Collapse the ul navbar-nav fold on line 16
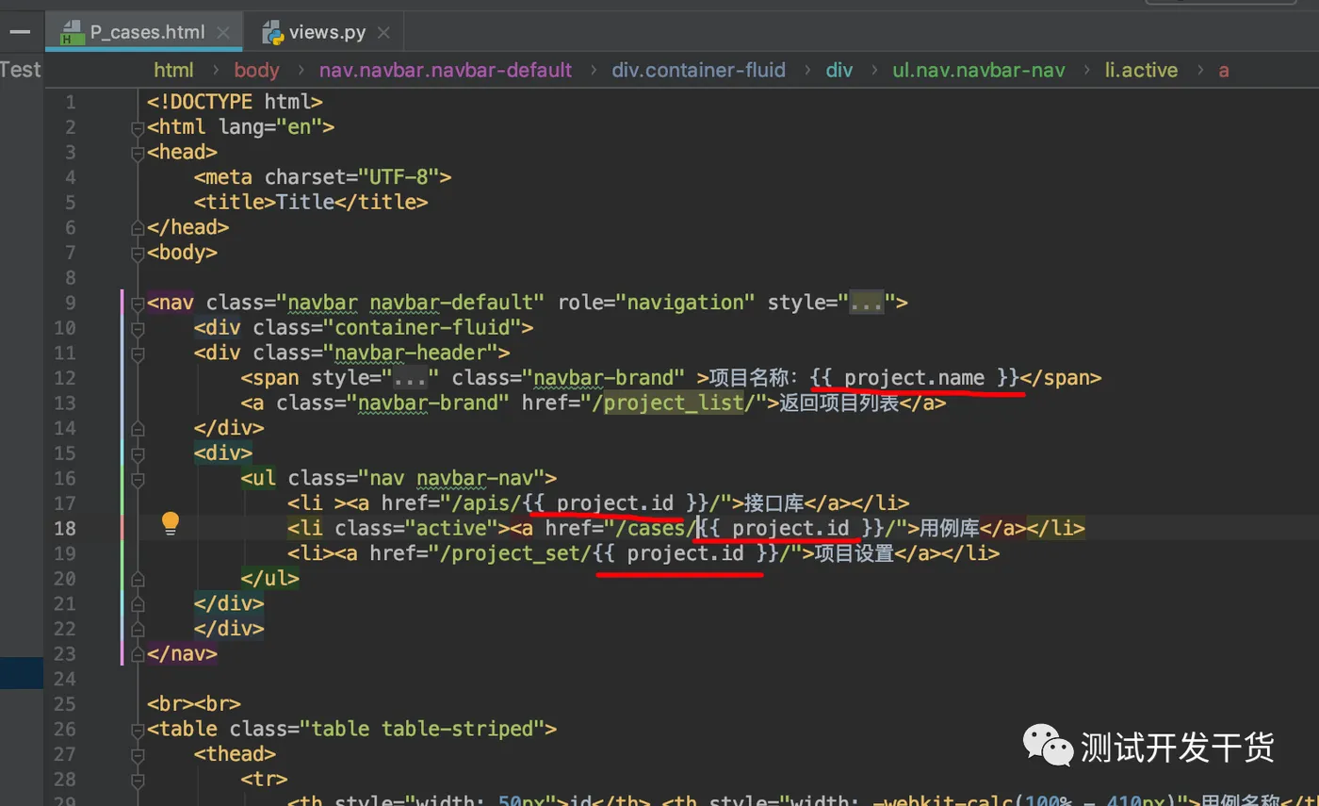Screen dimensions: 1319x806 pyautogui.click(x=138, y=479)
